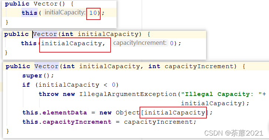
Task: Click 'Vector' in the no-argument constructor declaration
Action: (x=46, y=4)
